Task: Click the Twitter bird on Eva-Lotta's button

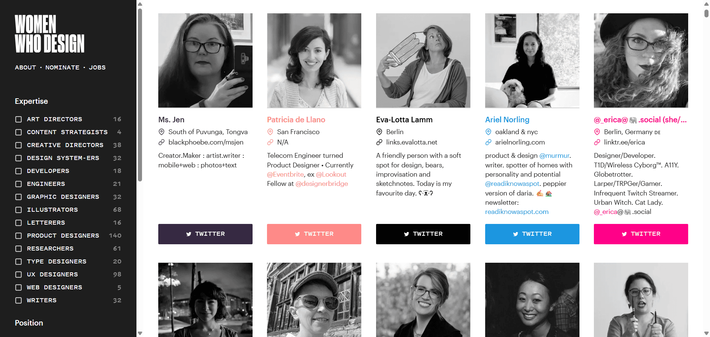Action: coord(406,234)
